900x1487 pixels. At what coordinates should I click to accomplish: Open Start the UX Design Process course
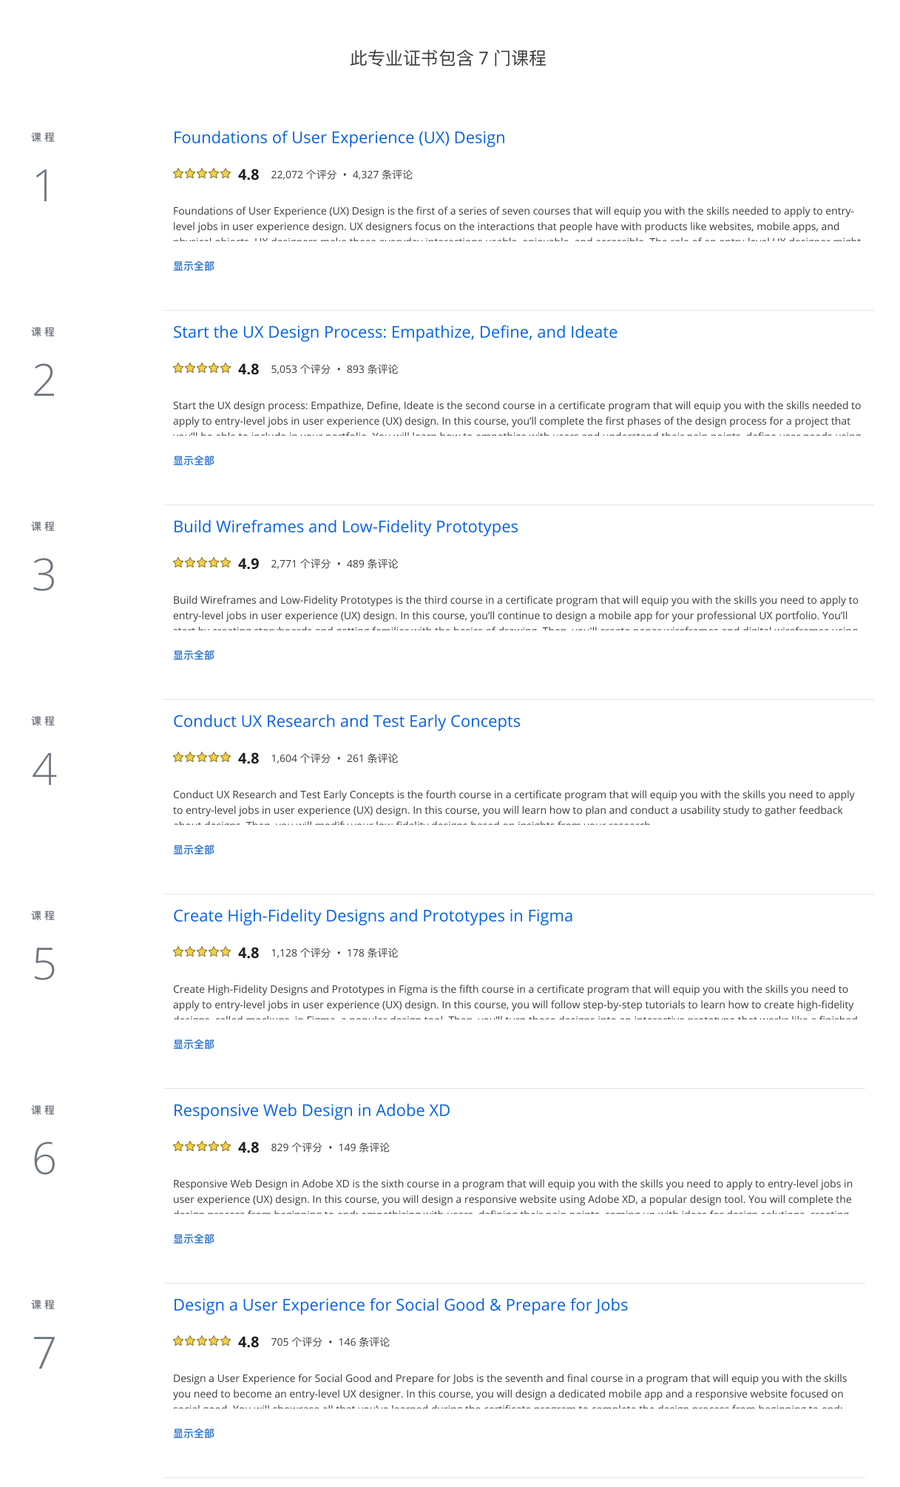pos(395,332)
